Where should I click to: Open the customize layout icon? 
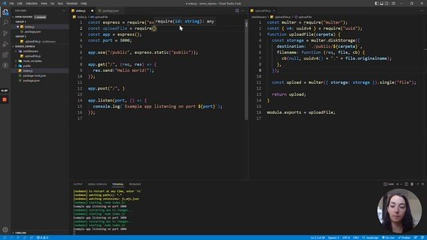(x=393, y=3)
